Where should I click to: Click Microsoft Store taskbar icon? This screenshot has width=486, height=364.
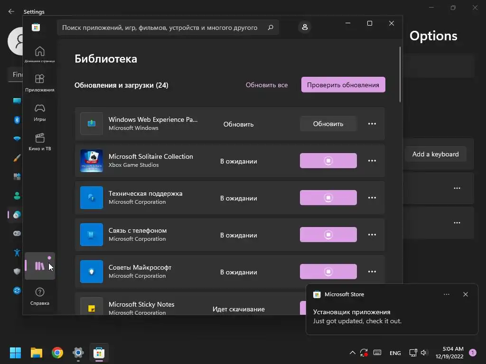tap(99, 353)
